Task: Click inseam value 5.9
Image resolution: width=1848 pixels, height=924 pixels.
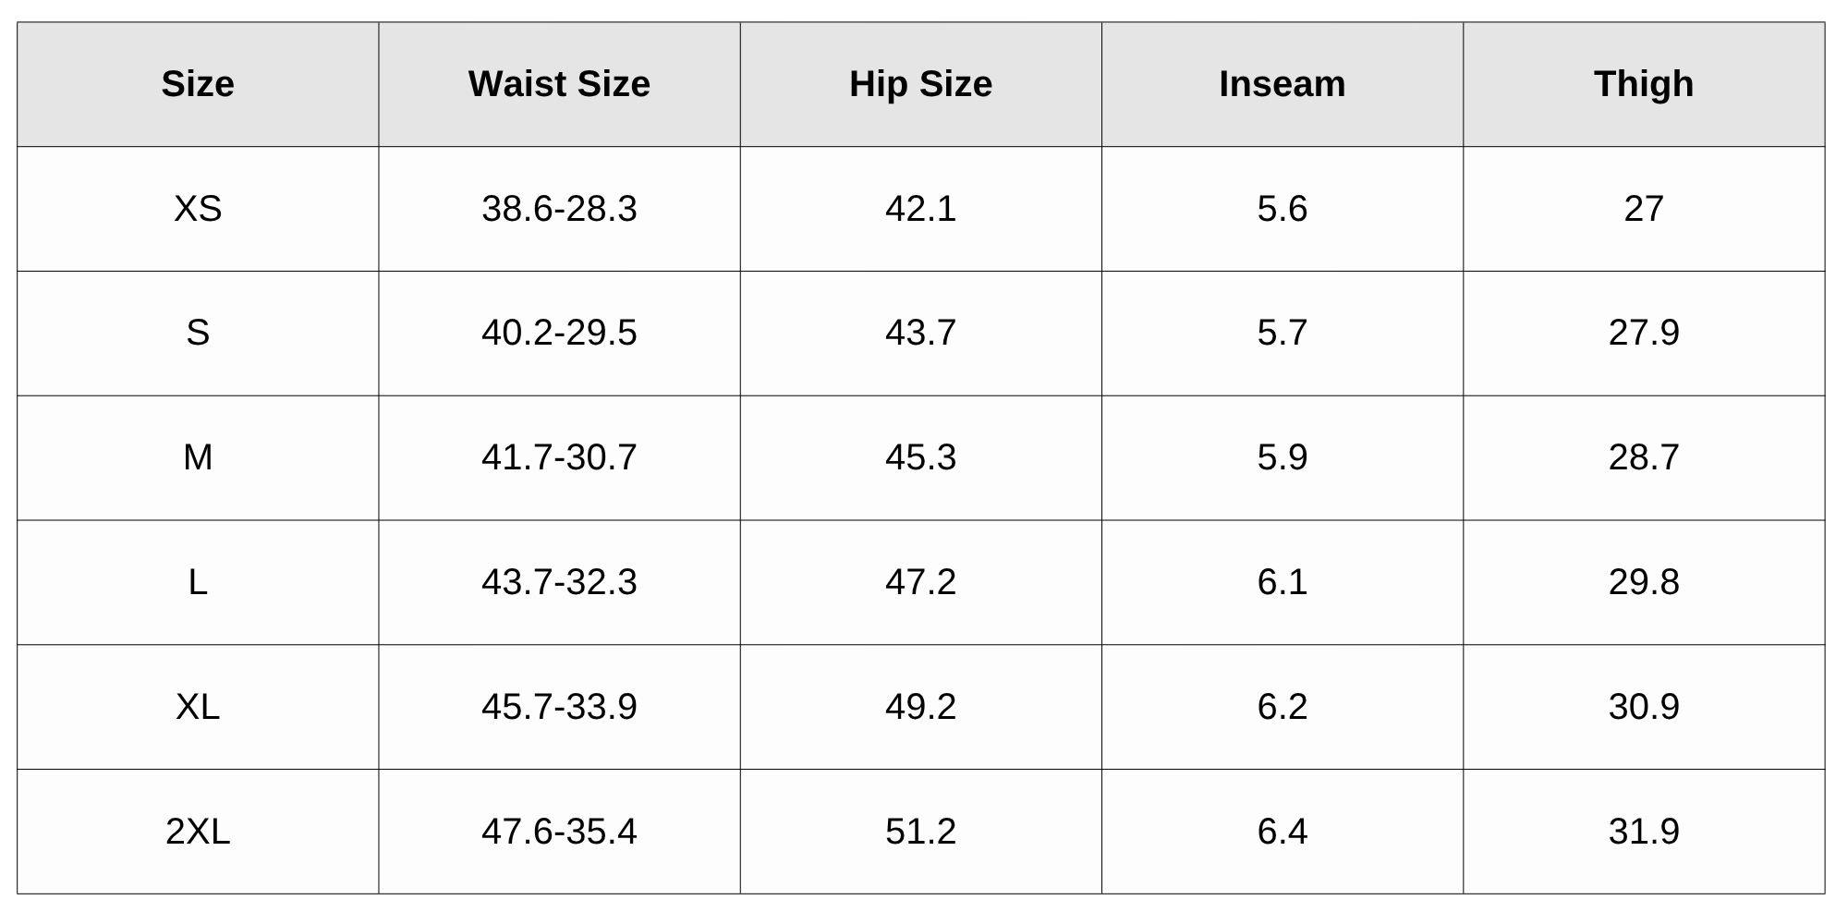Action: tap(1282, 457)
